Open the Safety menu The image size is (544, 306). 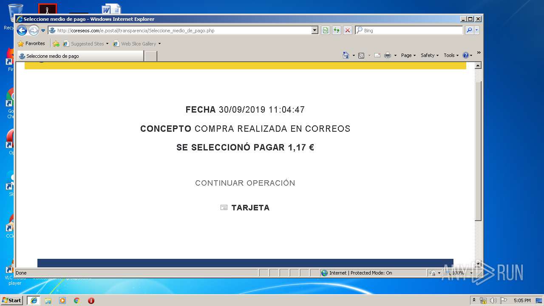(430, 55)
